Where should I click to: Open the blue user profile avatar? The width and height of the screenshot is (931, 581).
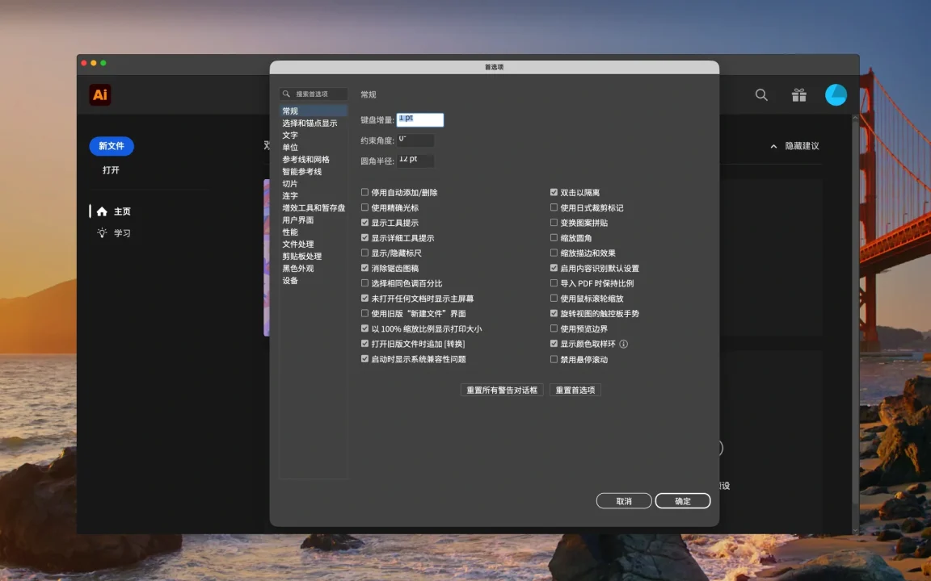click(836, 95)
